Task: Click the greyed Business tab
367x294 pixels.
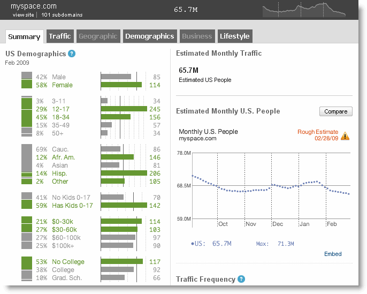Action: pos(197,36)
